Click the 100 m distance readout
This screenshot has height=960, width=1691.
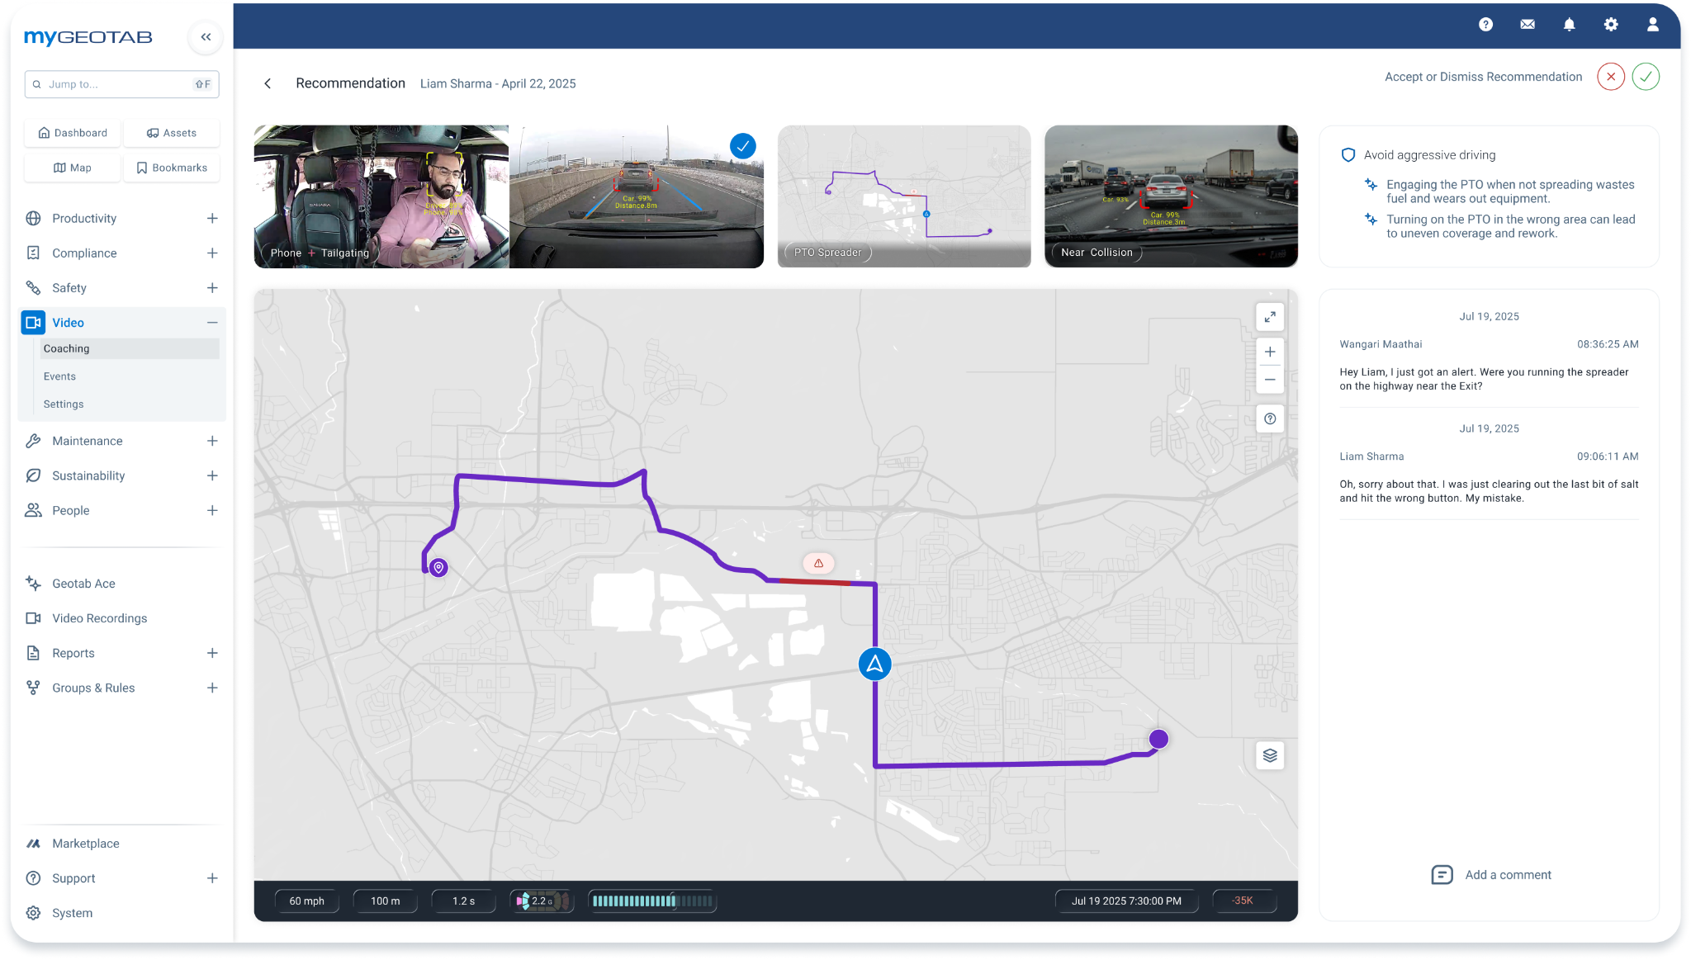pyautogui.click(x=386, y=901)
